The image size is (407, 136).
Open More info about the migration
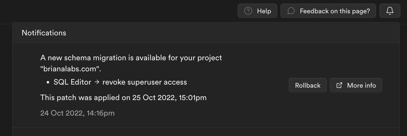[x=356, y=85]
